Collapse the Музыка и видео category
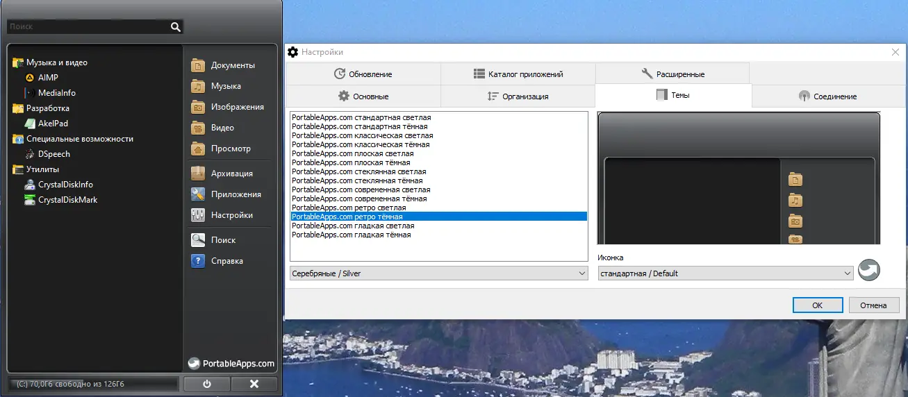Screen dimensions: 908x397 18,62
